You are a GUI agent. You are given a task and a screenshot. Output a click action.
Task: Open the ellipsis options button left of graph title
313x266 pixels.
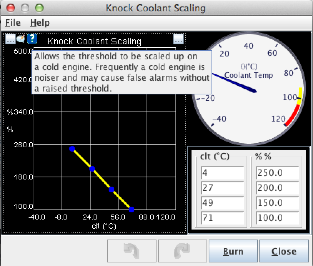click(x=10, y=39)
